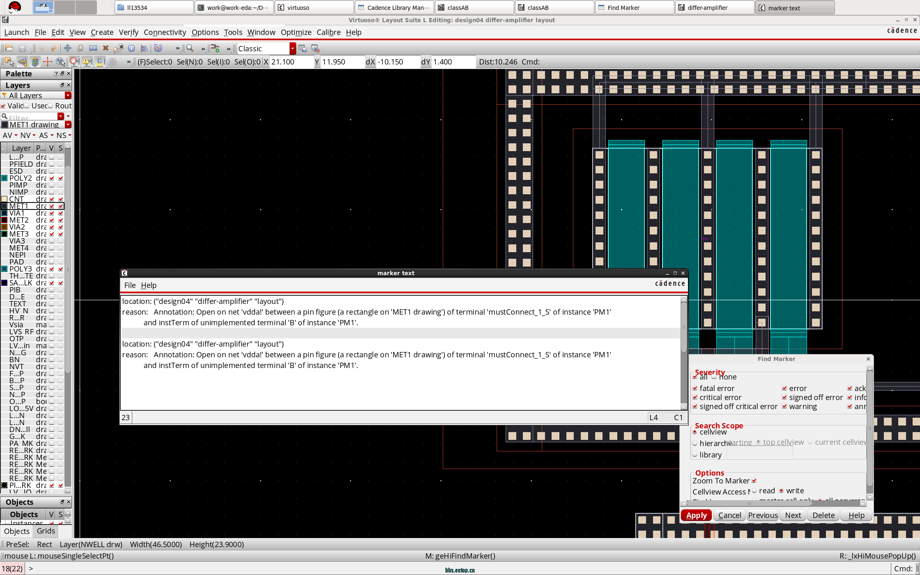
Task: Uncheck the warning severity checkbox
Action: point(784,407)
